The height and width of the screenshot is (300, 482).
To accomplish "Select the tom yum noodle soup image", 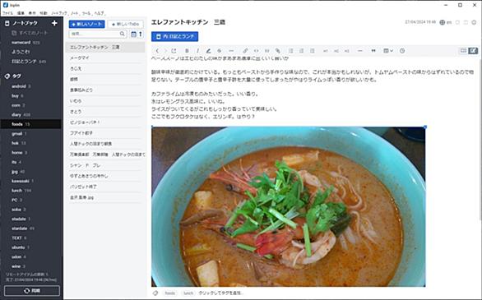I will tap(289, 206).
